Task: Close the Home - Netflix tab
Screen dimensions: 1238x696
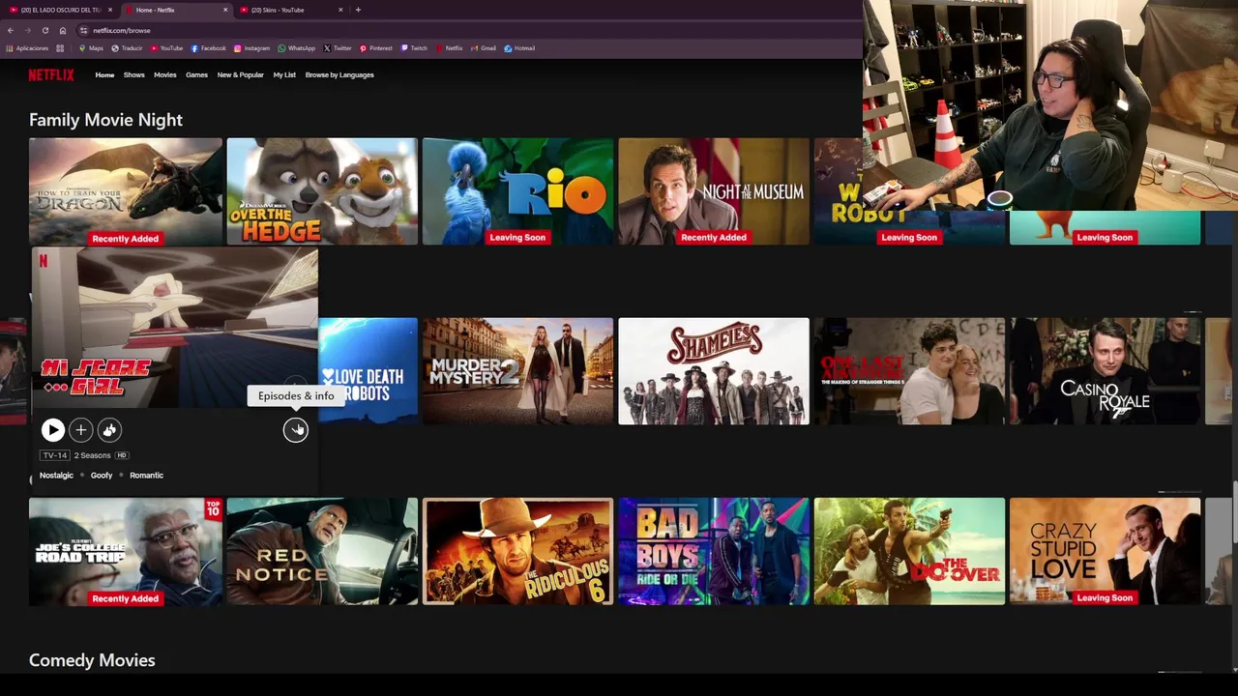Action: 225,10
